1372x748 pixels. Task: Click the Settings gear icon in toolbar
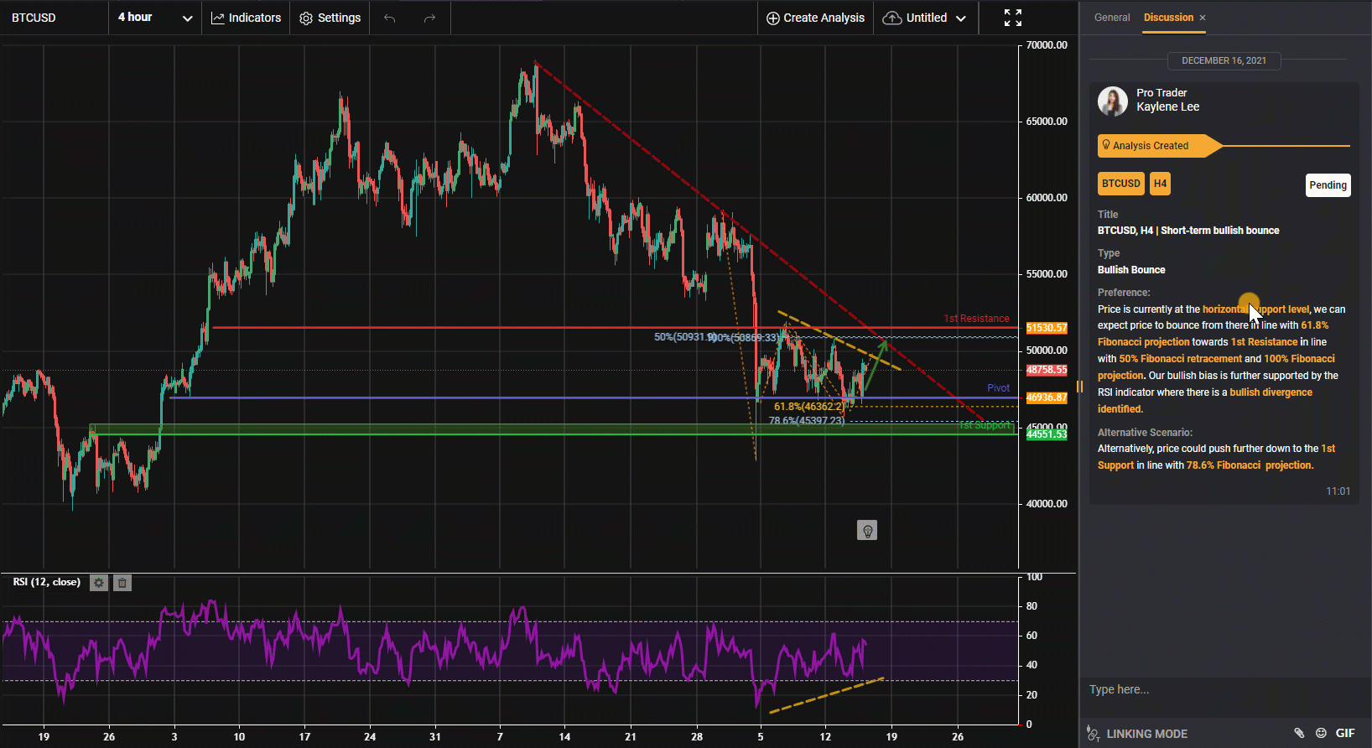pos(306,18)
